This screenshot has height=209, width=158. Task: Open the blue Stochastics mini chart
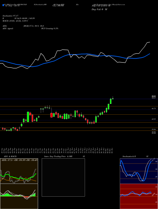click(139, 171)
